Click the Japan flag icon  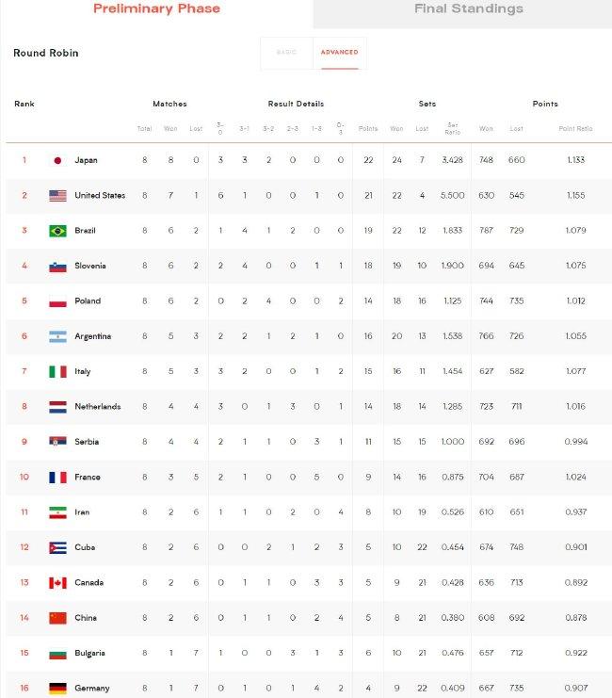(x=57, y=160)
